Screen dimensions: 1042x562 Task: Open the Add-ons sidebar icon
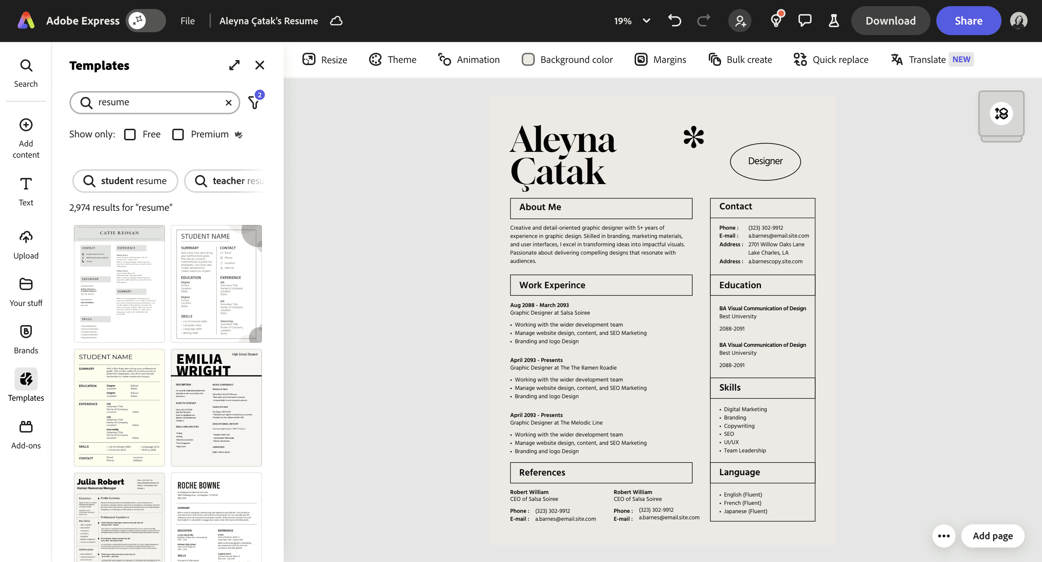coord(26,435)
